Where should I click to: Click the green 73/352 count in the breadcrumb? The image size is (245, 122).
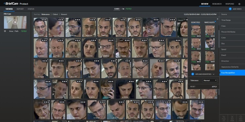[129, 9]
